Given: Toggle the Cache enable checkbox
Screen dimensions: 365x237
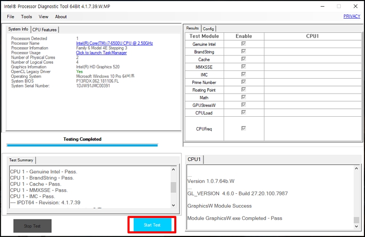Looking at the screenshot, I should pyautogui.click(x=244, y=59).
